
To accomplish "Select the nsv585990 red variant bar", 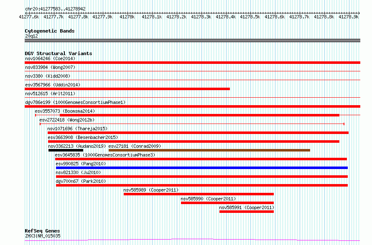I will pyautogui.click(x=227, y=203).
